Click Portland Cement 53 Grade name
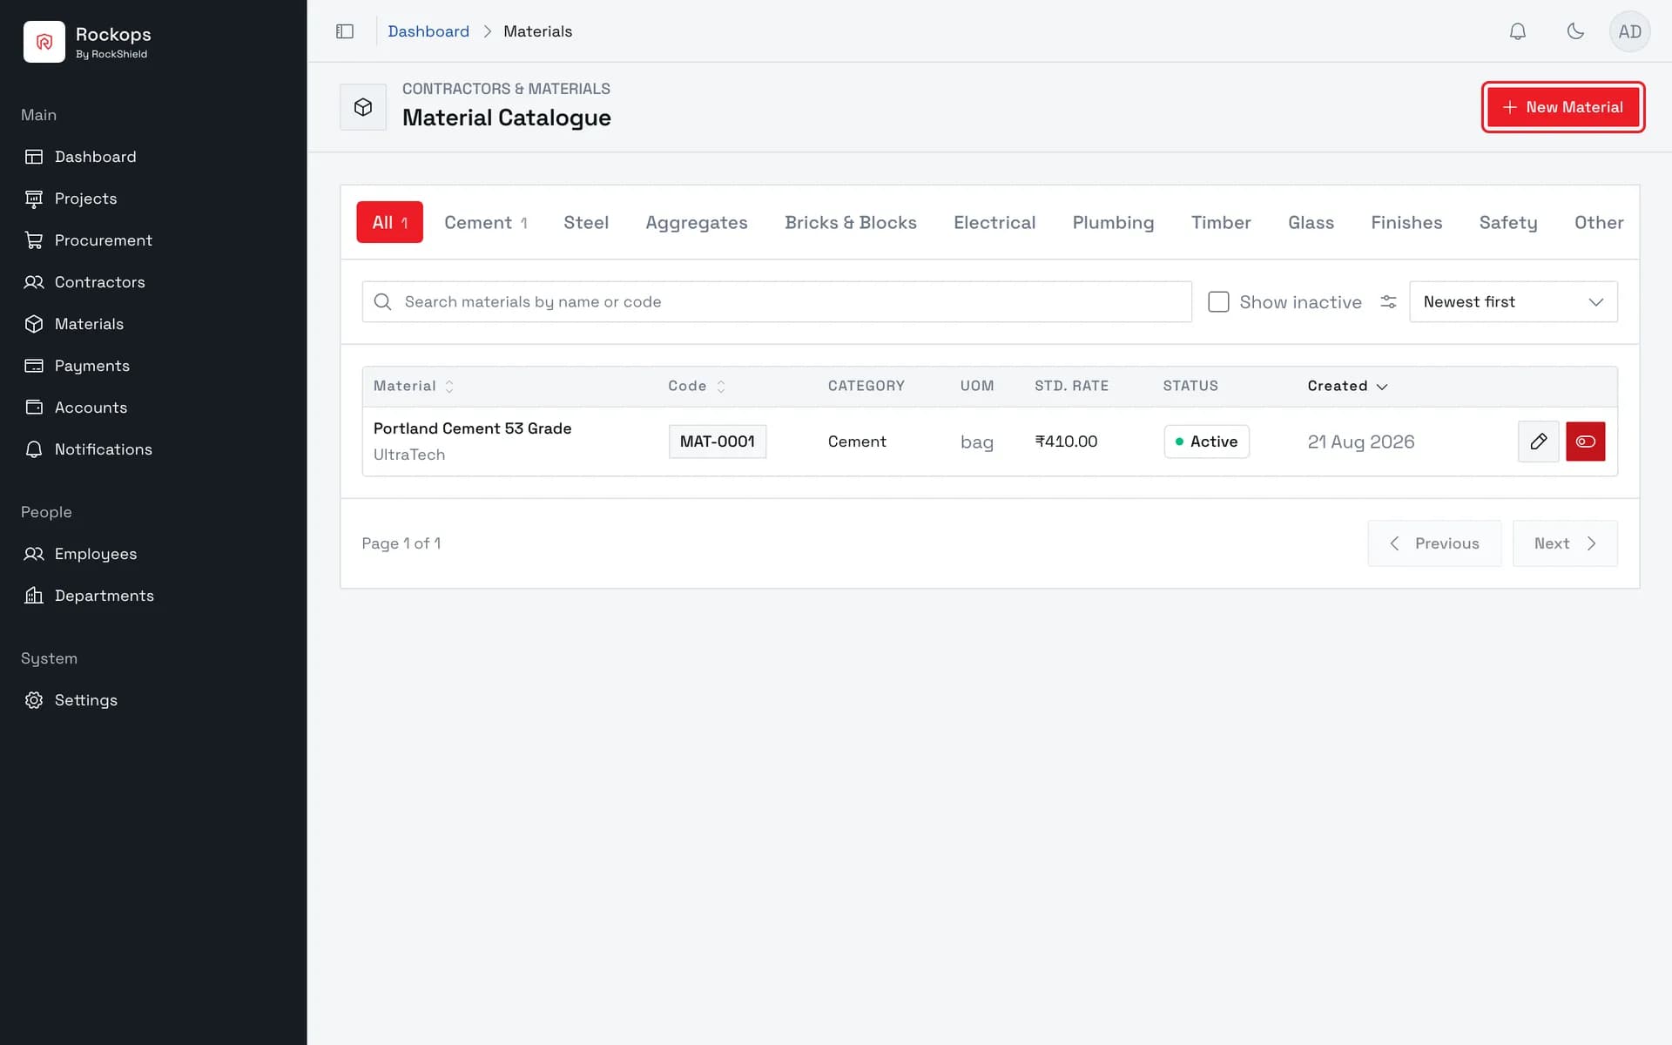 [x=473, y=428]
